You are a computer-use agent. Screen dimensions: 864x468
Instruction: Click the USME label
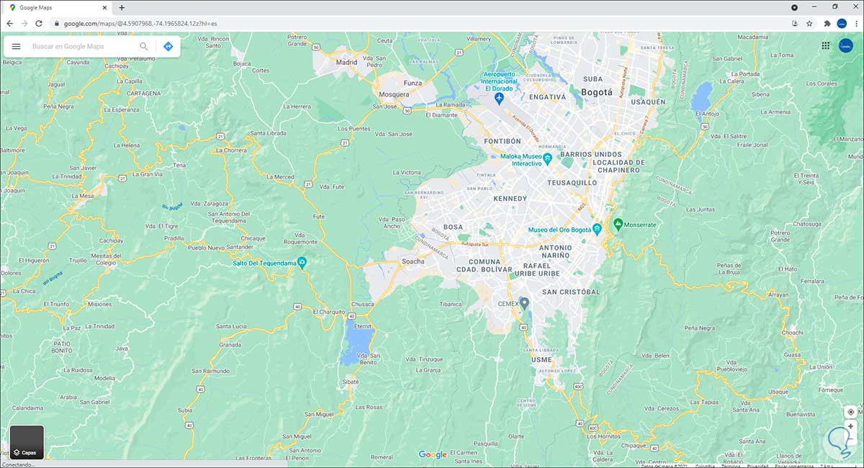coord(541,359)
